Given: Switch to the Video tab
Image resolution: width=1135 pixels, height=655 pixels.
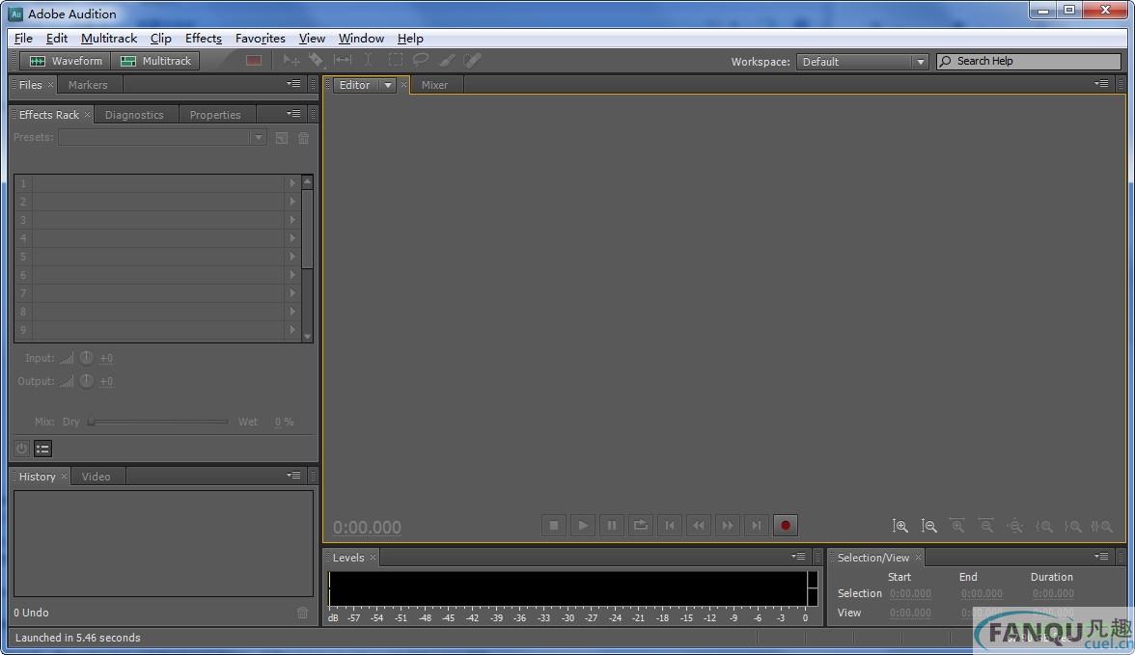Looking at the screenshot, I should (x=96, y=477).
